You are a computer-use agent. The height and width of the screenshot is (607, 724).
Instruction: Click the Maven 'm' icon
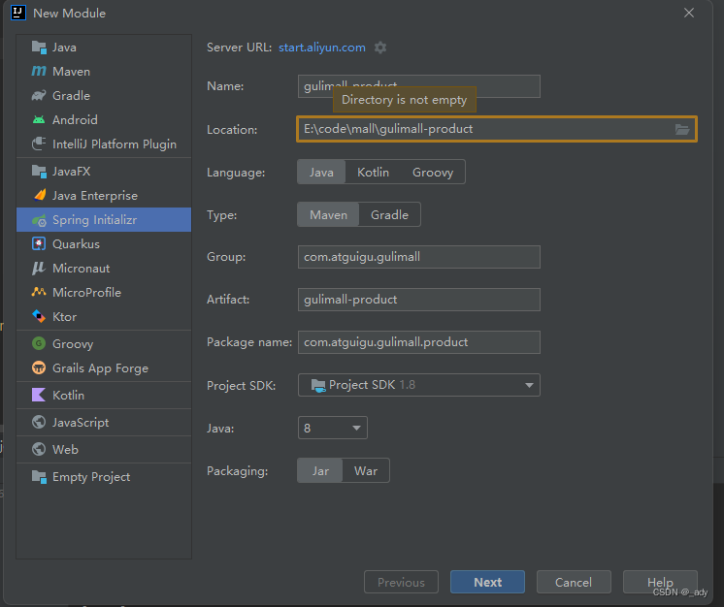39,71
